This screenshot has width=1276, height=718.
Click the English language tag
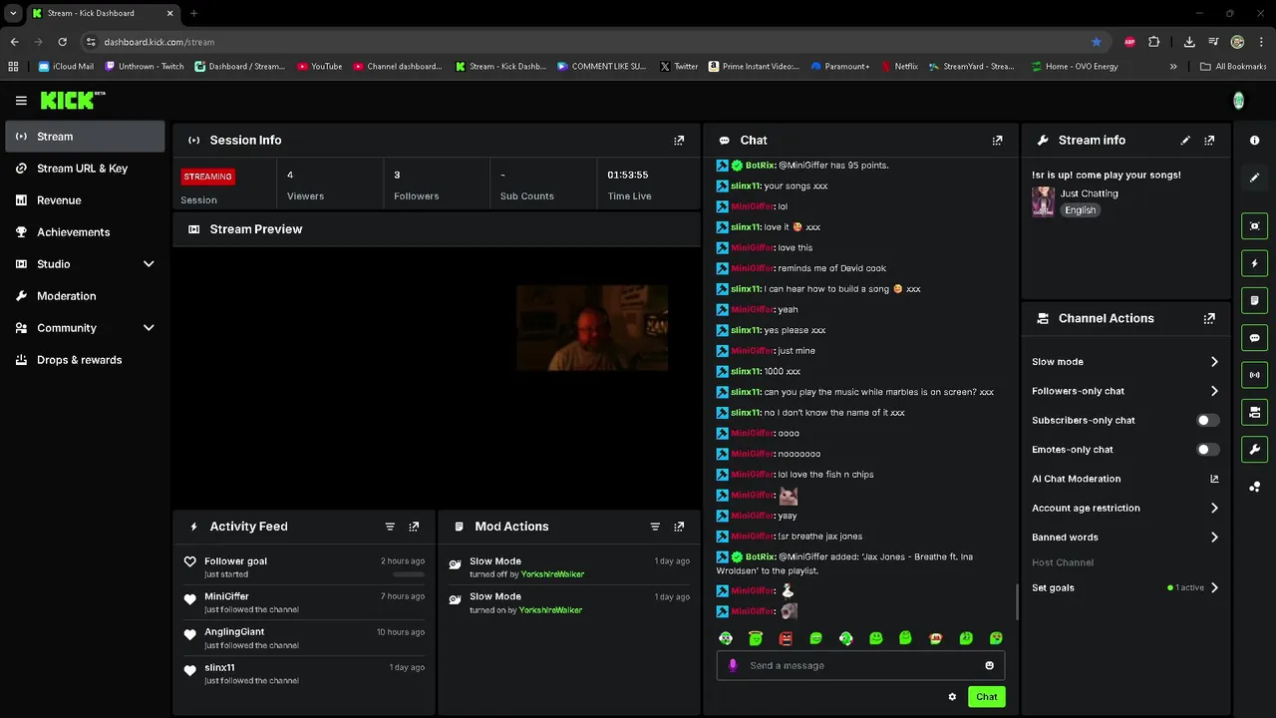pos(1080,210)
